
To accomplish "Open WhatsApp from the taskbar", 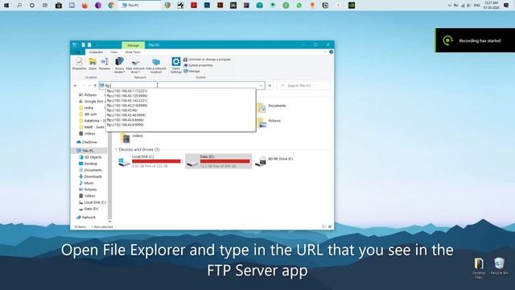I will 299,6.
